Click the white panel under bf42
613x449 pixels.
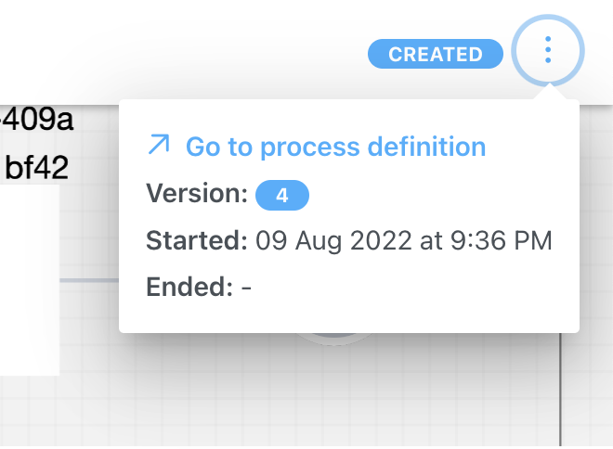[30, 280]
